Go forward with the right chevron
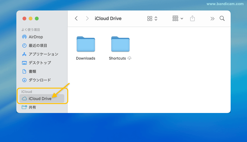247x142 pixels. (x=87, y=19)
